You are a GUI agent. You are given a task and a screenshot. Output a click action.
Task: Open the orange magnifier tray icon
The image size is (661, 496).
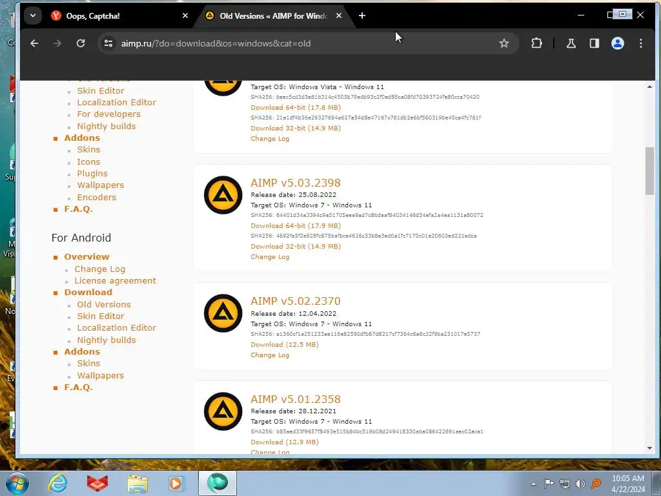(596, 484)
